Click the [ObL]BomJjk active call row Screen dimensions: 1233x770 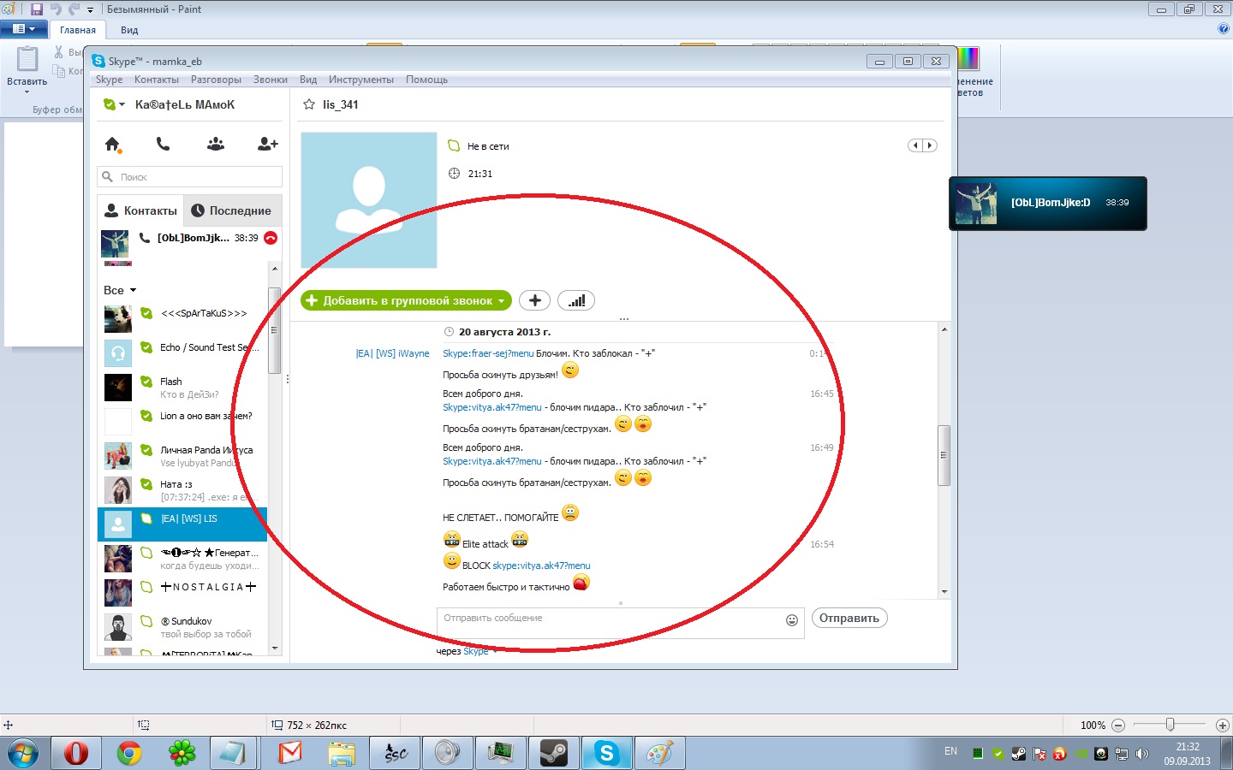click(x=190, y=243)
